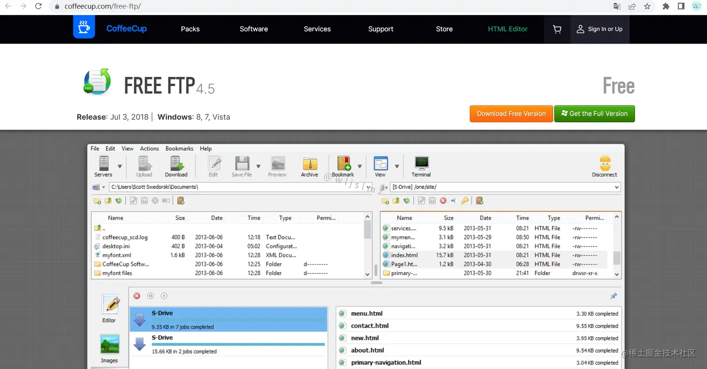Click the Save File floppy icon
Viewport: 707px width, 369px height.
click(x=242, y=163)
